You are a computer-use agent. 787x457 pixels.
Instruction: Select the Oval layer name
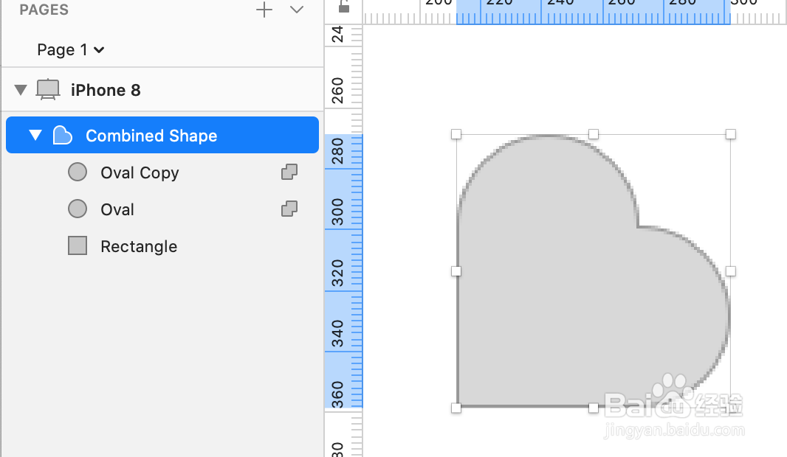pos(117,209)
